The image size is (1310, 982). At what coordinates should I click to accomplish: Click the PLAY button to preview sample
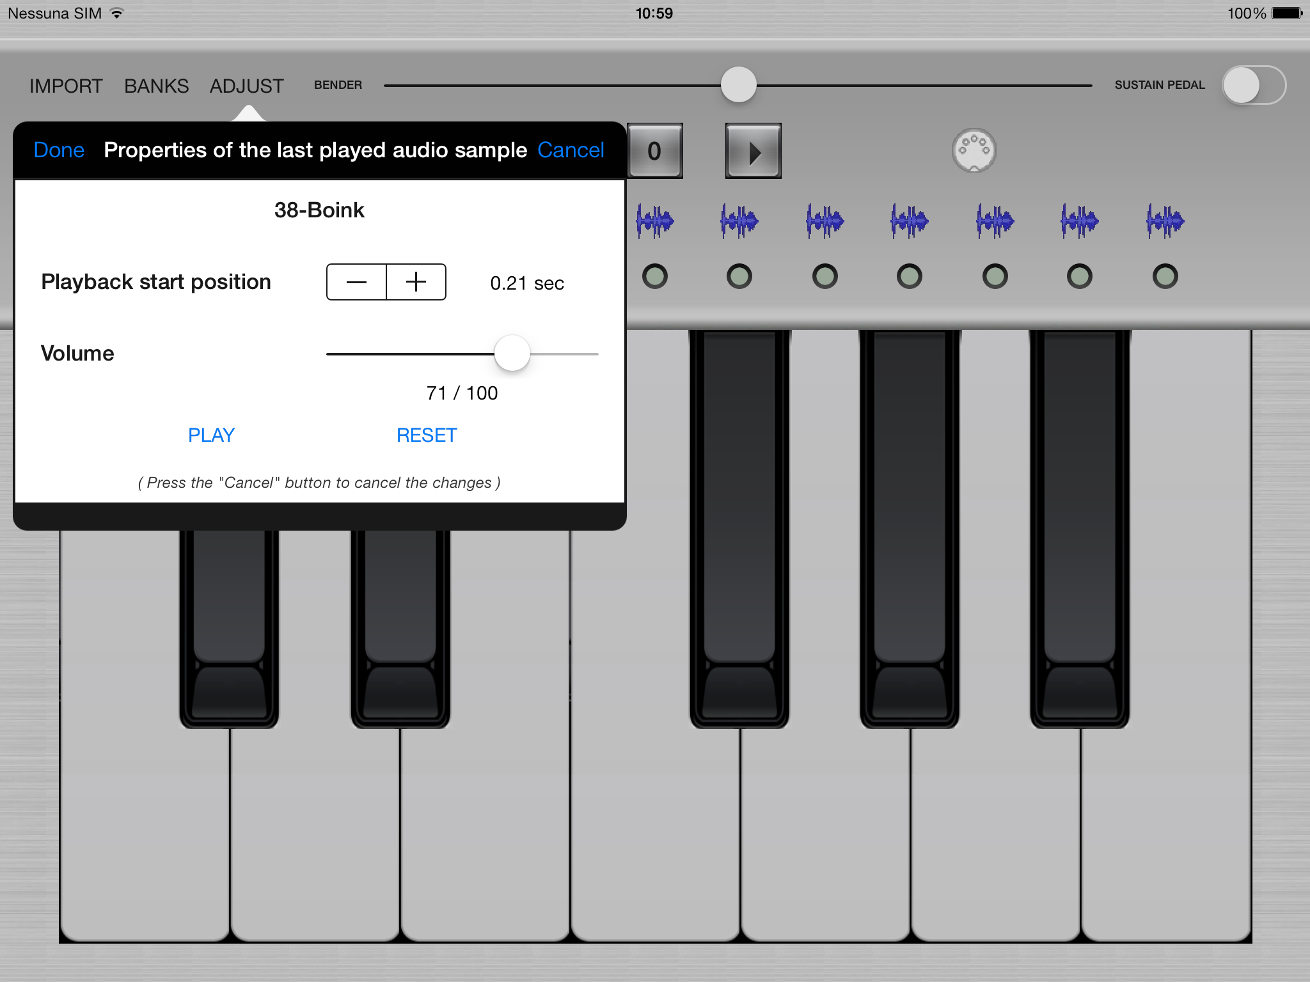tap(212, 434)
